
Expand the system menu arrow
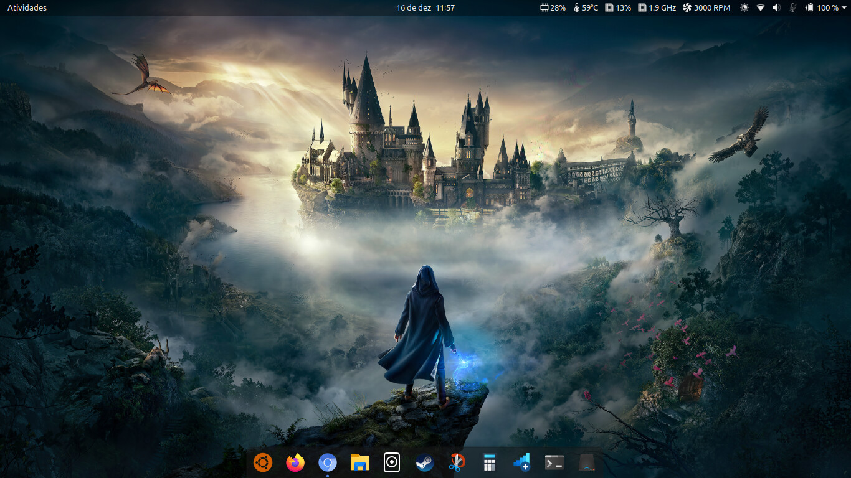(x=844, y=8)
